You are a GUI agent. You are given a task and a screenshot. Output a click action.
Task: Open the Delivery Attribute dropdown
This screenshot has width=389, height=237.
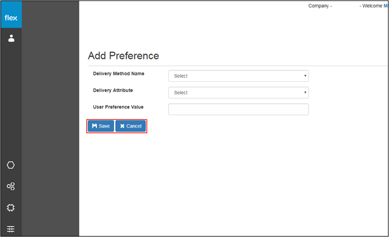238,93
